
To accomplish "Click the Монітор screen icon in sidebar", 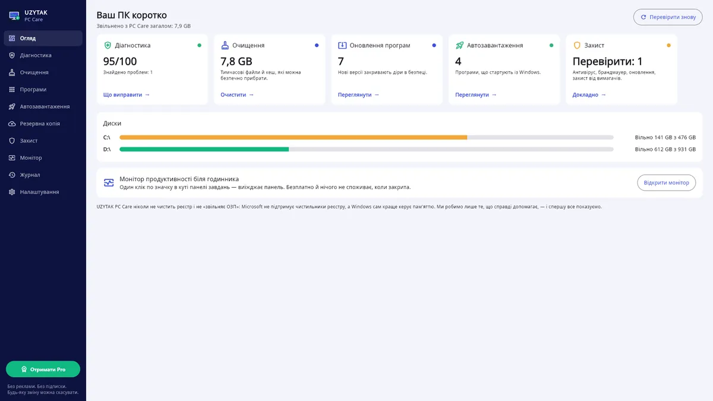I will coord(12,158).
